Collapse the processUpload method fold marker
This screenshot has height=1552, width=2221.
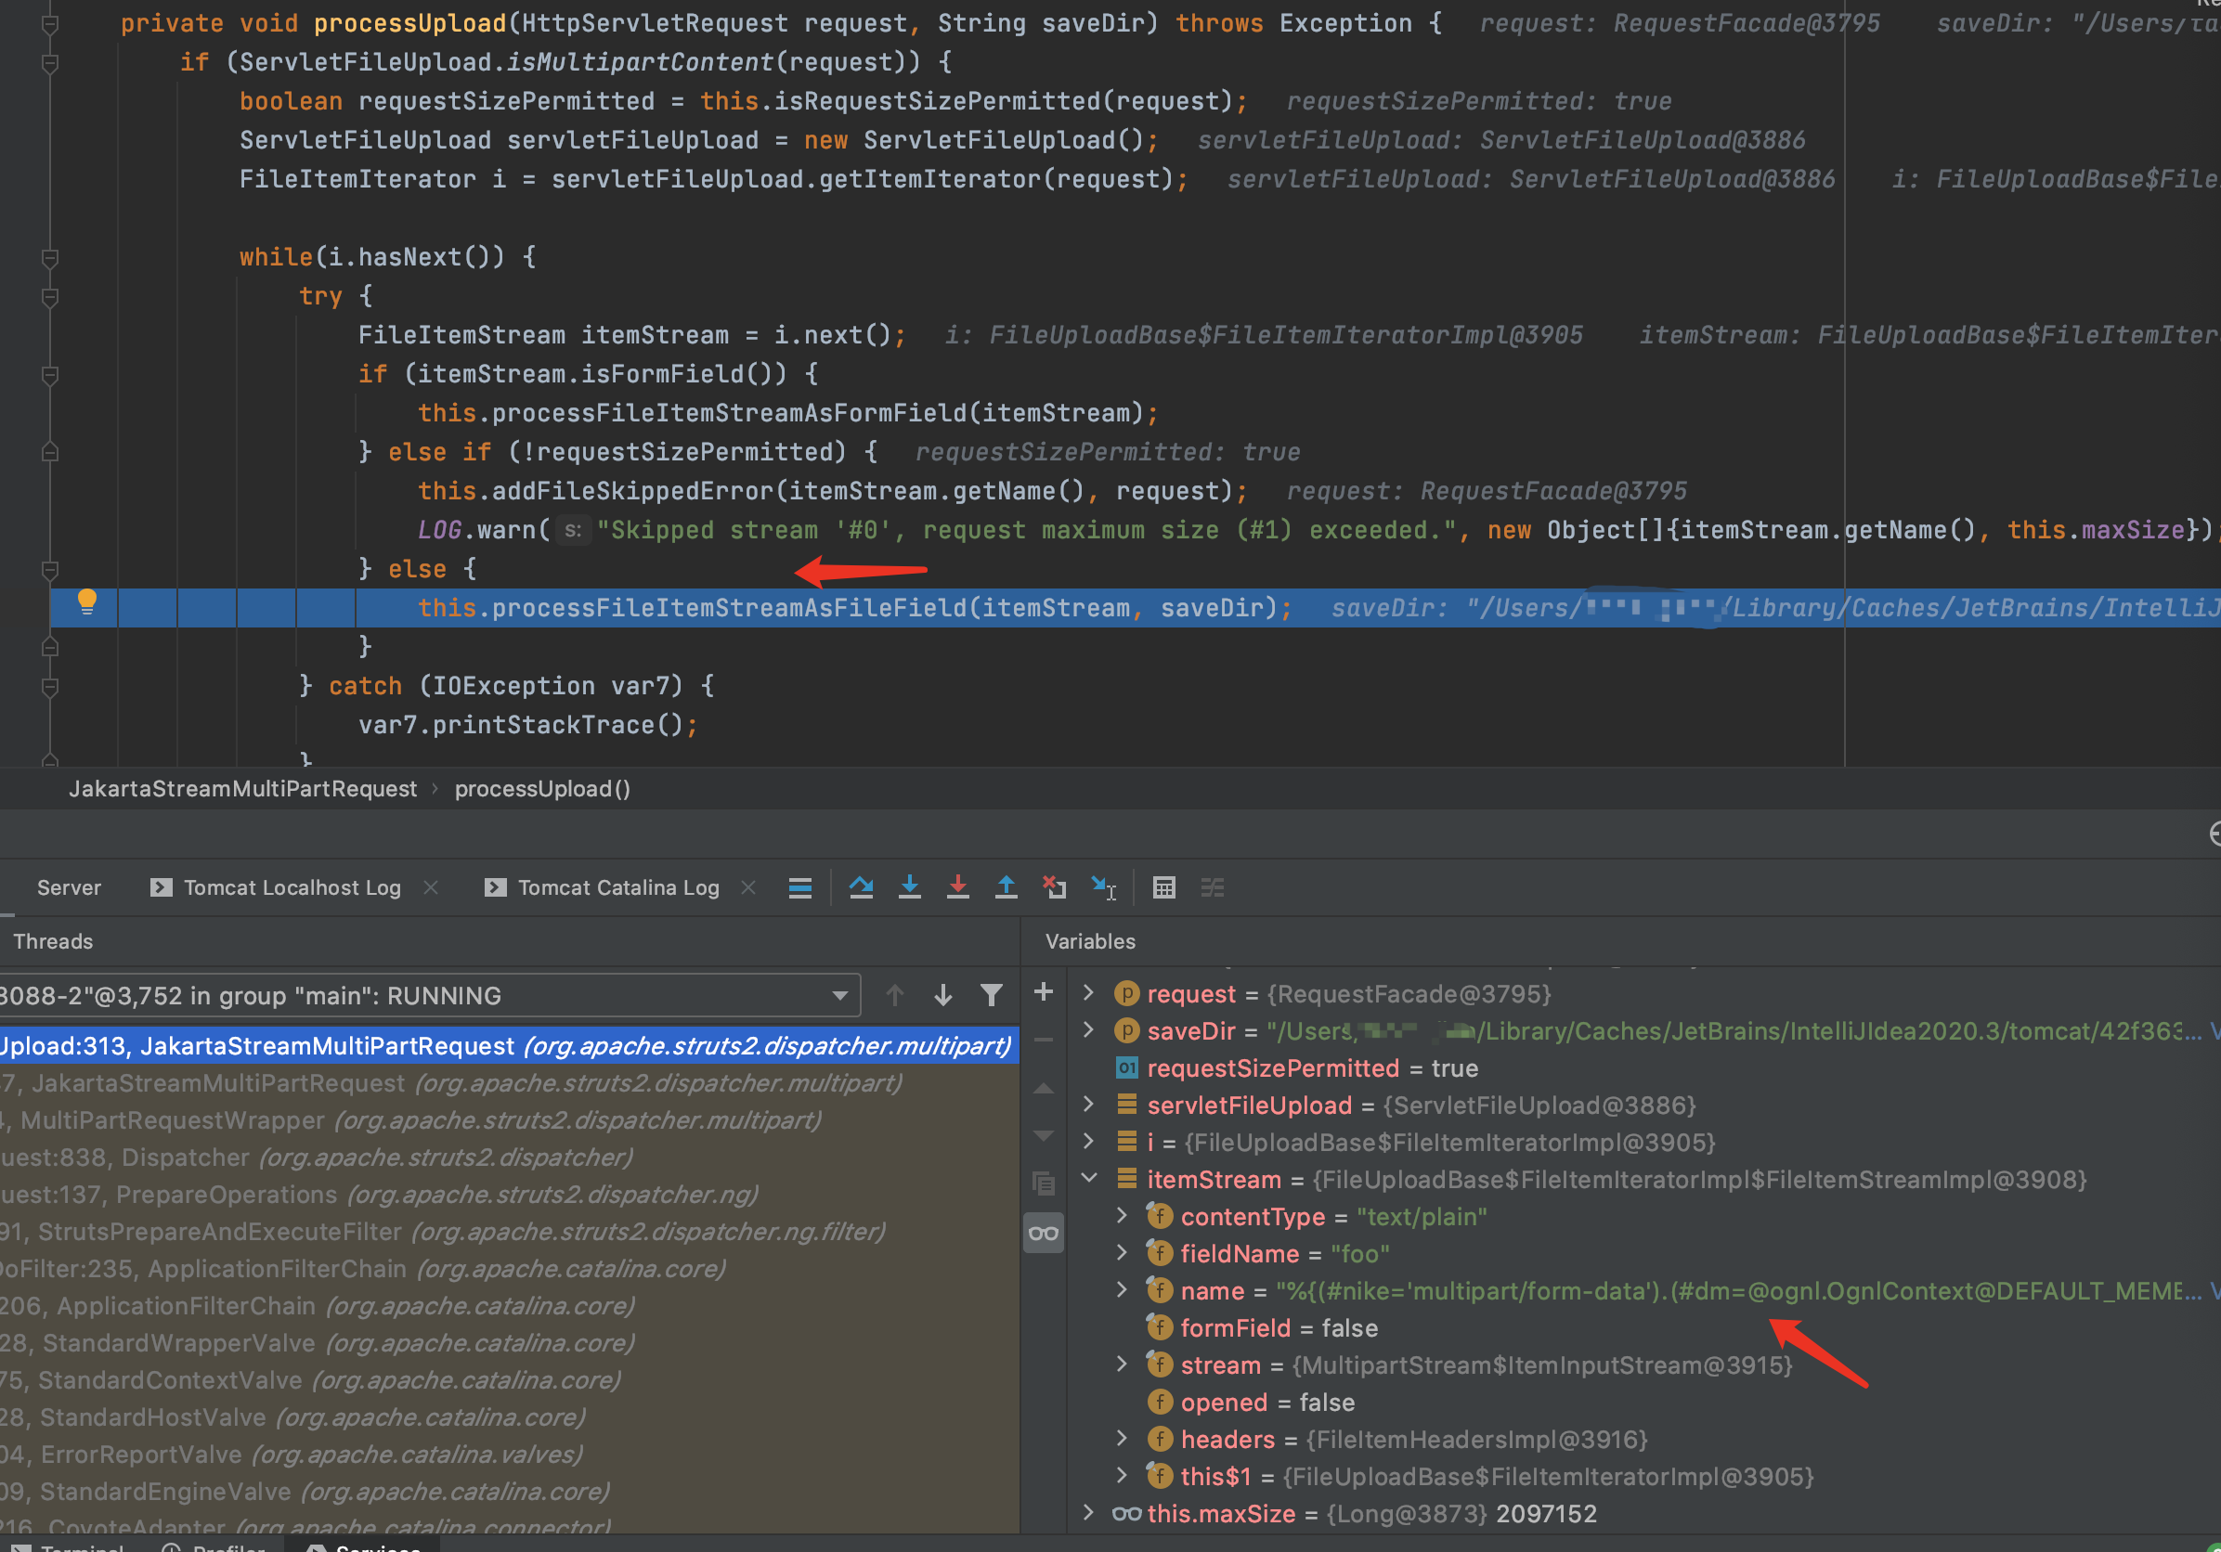pos(50,23)
